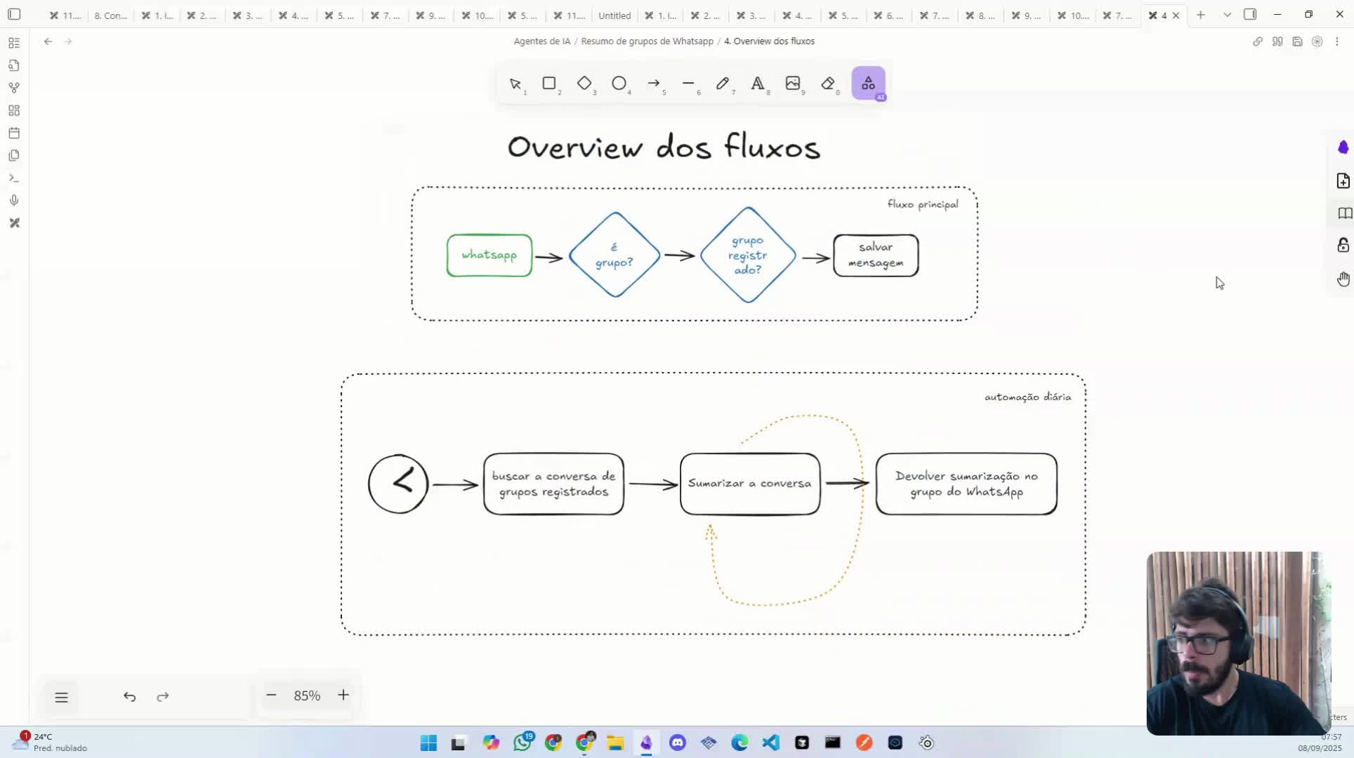This screenshot has height=758, width=1354.
Task: Switch to the Untitled tab
Action: coord(614,15)
